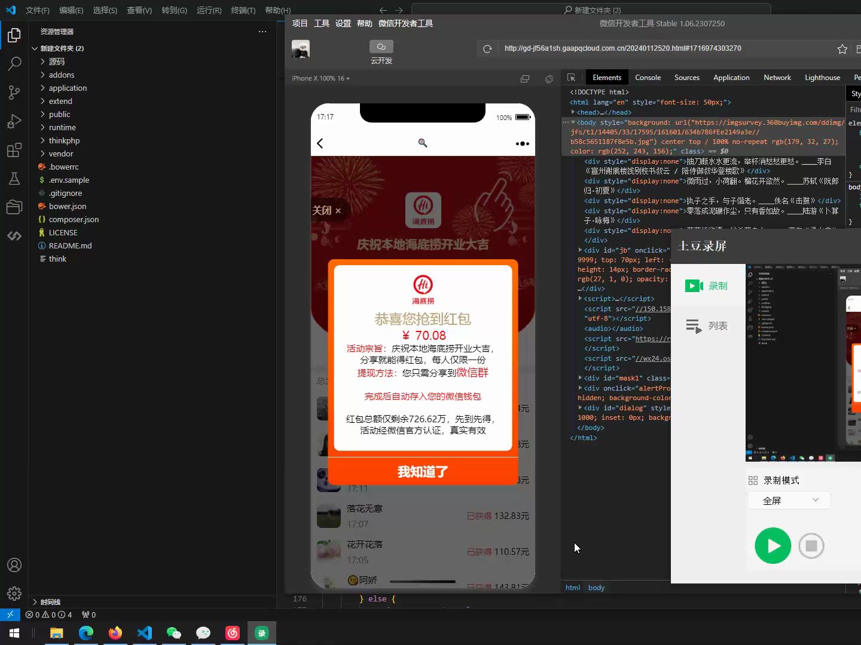Viewport: 861px width, 645px height.
Task: Open the 设置 menu in WeChat devtools
Action: pos(343,23)
